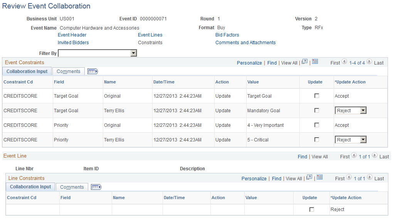The image size is (393, 221).
Task: Sort by Constraint Cd column in Line Constraints
Action: click(22, 198)
